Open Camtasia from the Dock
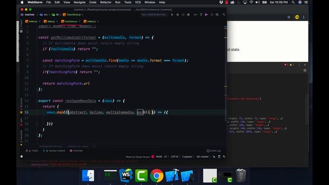The width and height of the screenshot is (329, 185). pos(141,176)
